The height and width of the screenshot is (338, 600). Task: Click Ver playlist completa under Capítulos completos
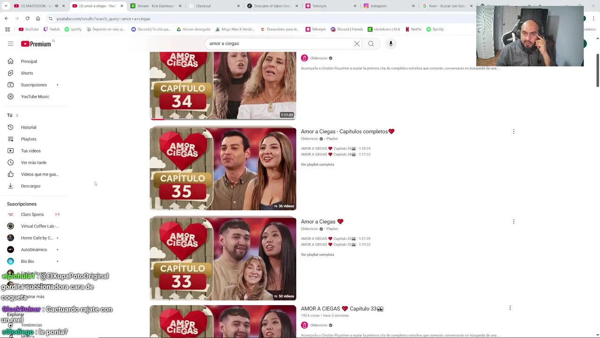[317, 165]
